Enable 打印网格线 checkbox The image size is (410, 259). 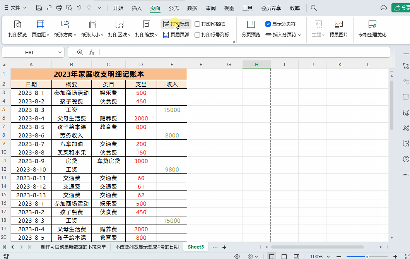click(197, 24)
